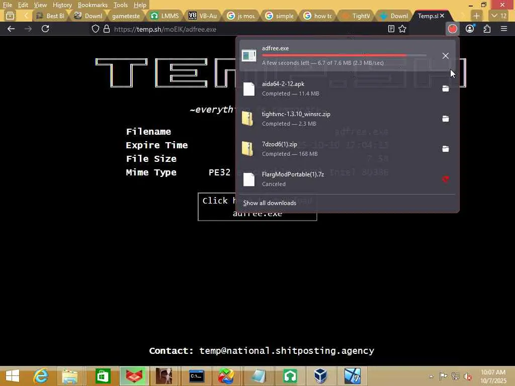
Task: Switch to the VB-Au tab
Action: click(x=203, y=16)
